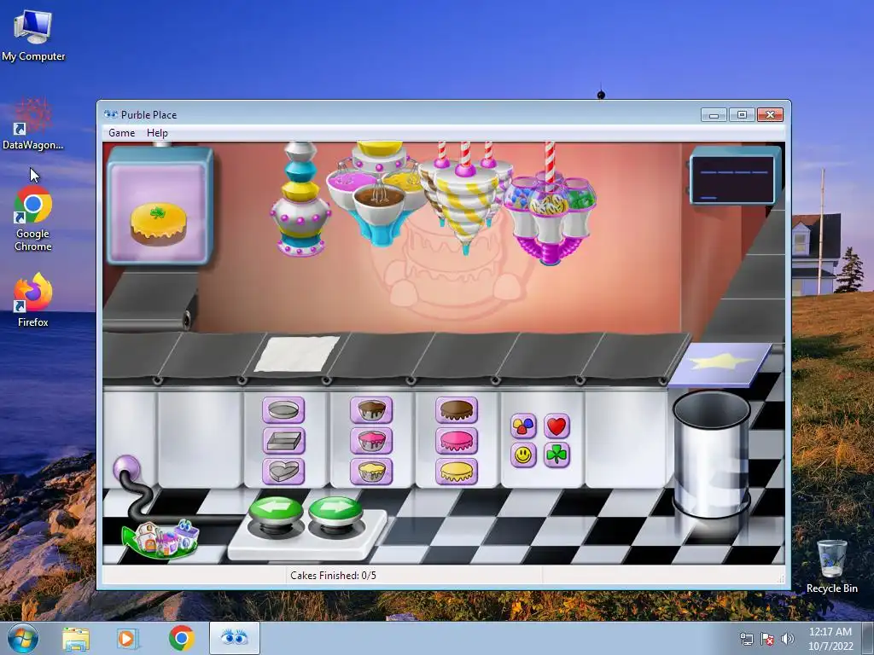Minimize the Purble Place window
Image resolution: width=874 pixels, height=655 pixels.
pos(714,115)
